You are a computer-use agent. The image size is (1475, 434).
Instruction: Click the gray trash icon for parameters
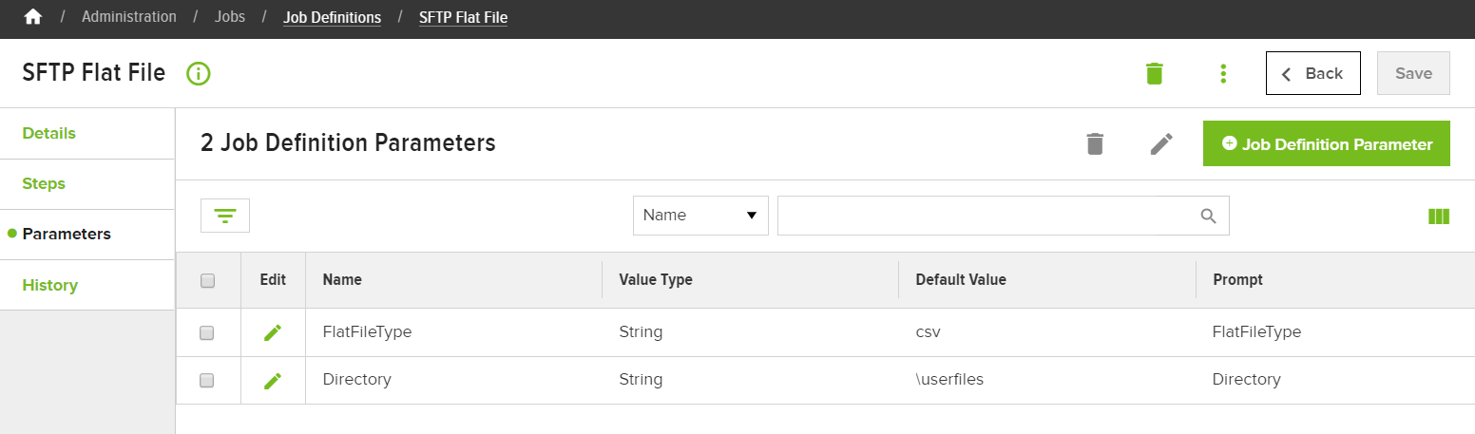click(x=1095, y=143)
